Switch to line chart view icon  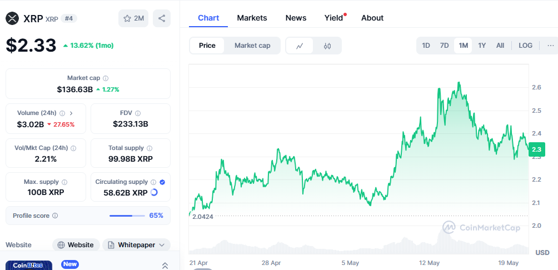pos(300,46)
